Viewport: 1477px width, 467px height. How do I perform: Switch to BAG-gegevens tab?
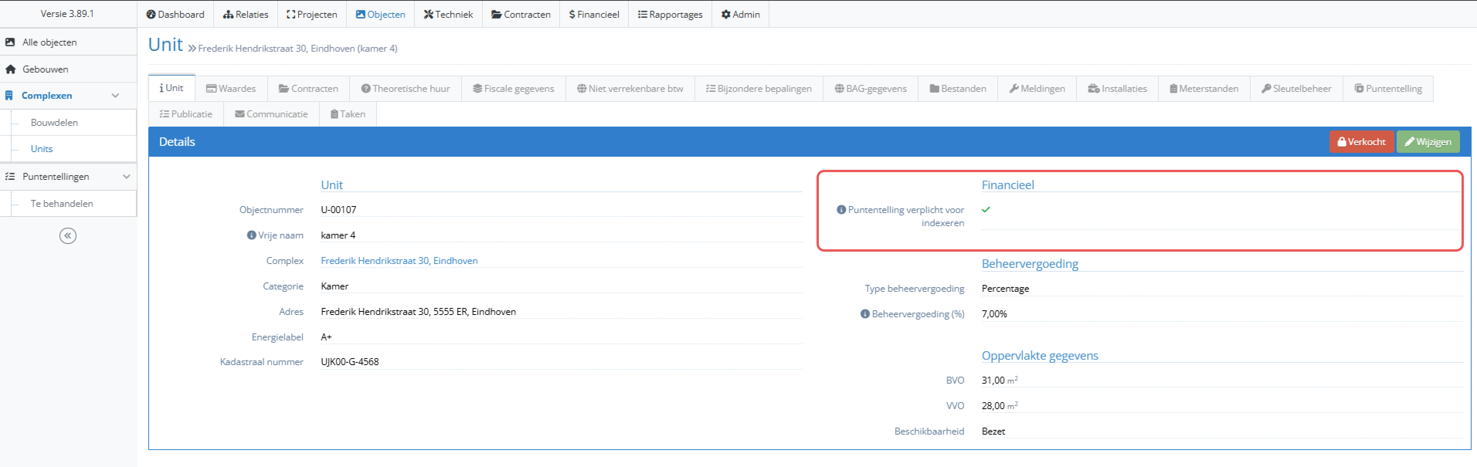pyautogui.click(x=870, y=88)
